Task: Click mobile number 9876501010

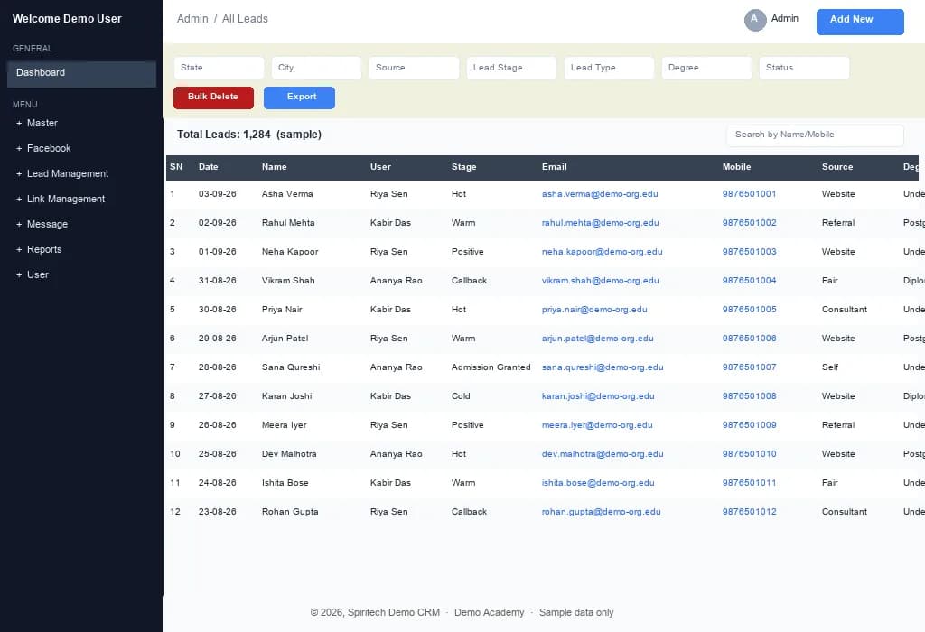Action: pyautogui.click(x=749, y=454)
